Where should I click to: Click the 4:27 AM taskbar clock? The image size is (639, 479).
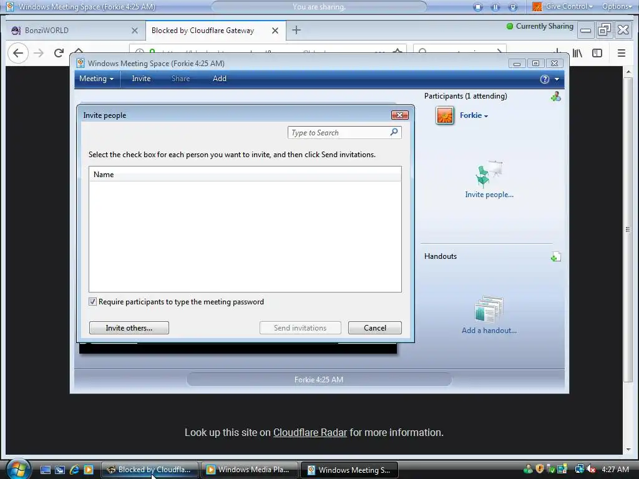click(x=615, y=469)
